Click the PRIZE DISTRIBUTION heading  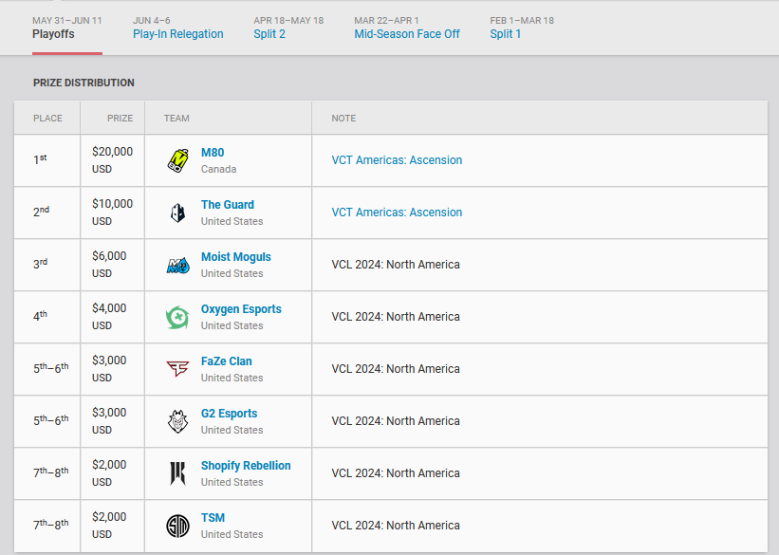click(x=83, y=83)
